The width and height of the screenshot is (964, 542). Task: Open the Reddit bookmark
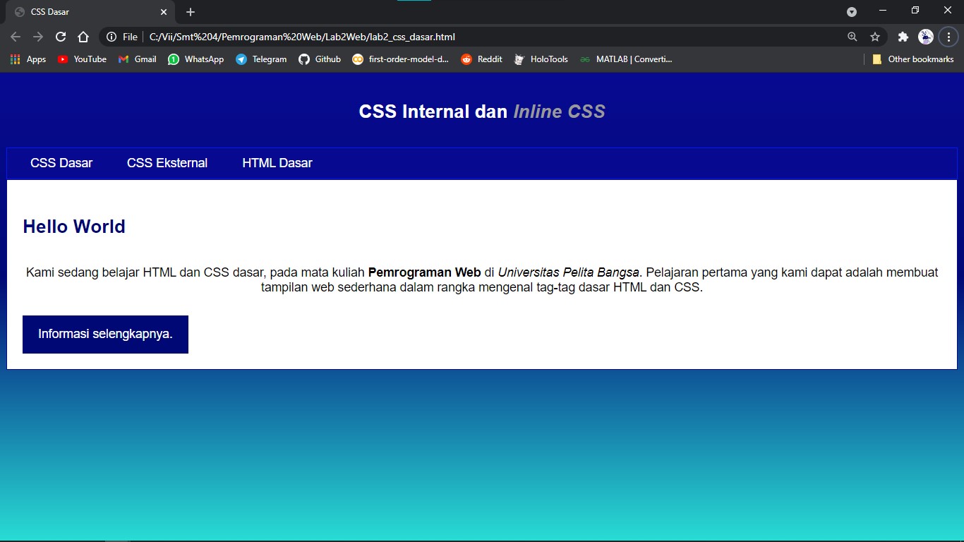481,59
